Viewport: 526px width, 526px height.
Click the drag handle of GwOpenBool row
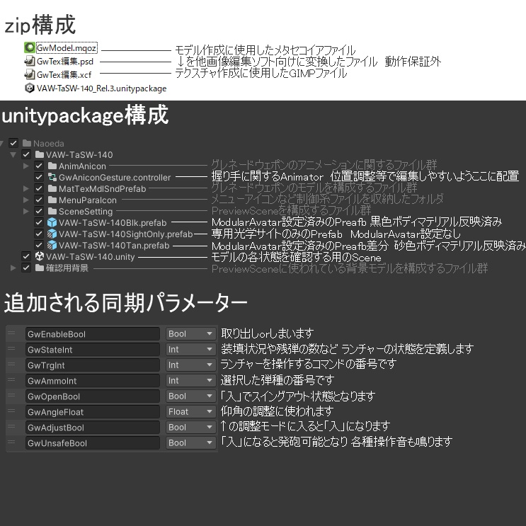click(11, 396)
